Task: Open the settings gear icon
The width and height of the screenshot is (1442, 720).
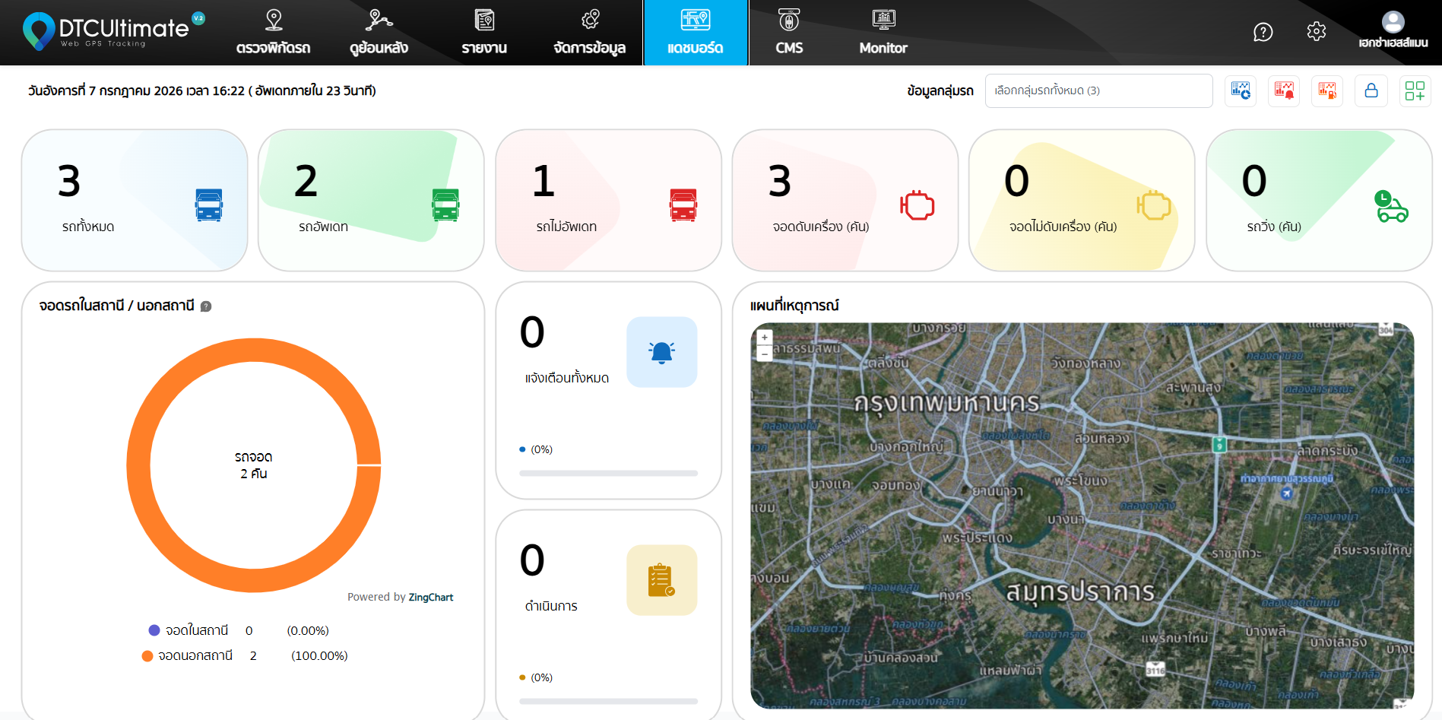Action: [1317, 31]
